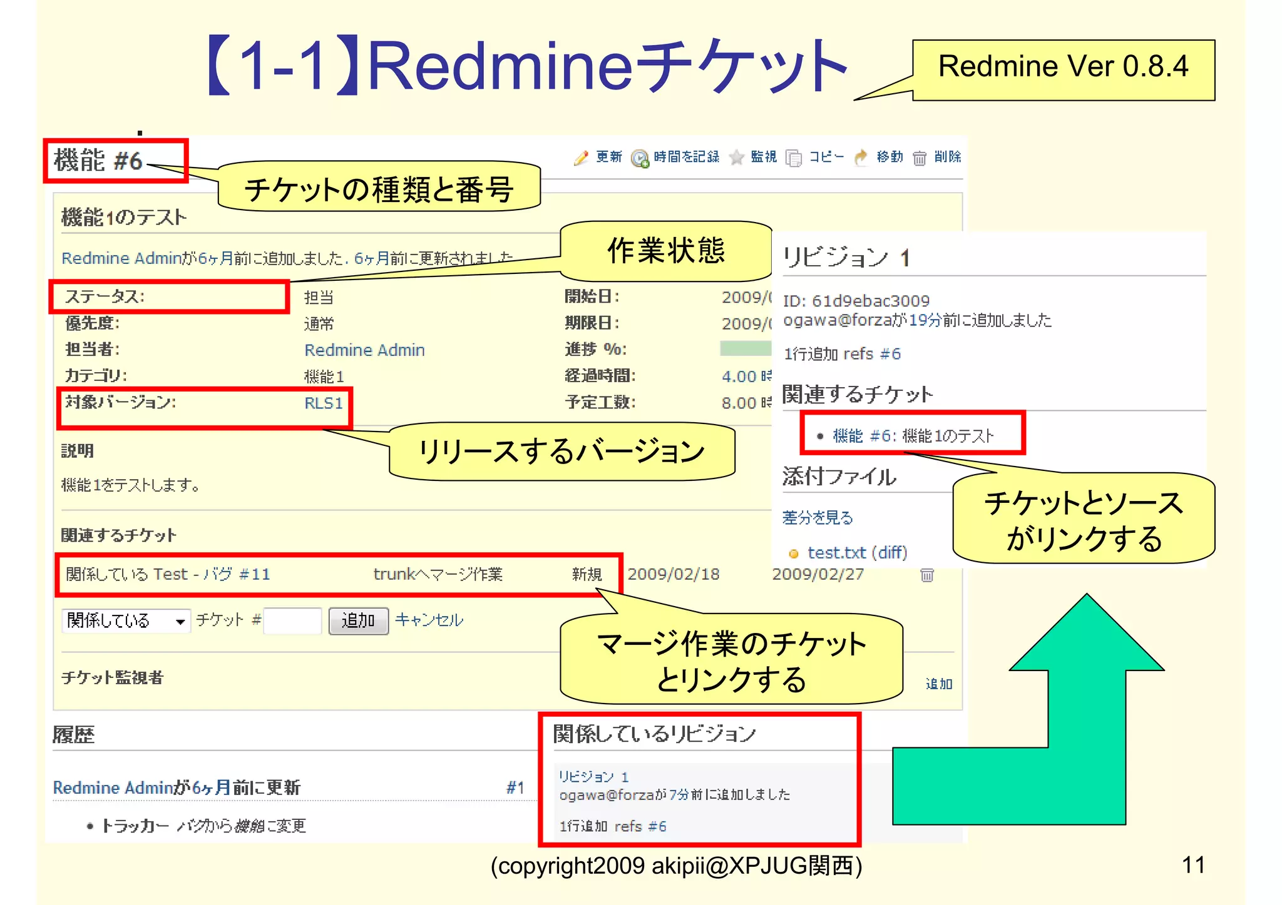Click the 監視 (watch) star icon
Image resolution: width=1282 pixels, height=905 pixels.
pos(737,158)
